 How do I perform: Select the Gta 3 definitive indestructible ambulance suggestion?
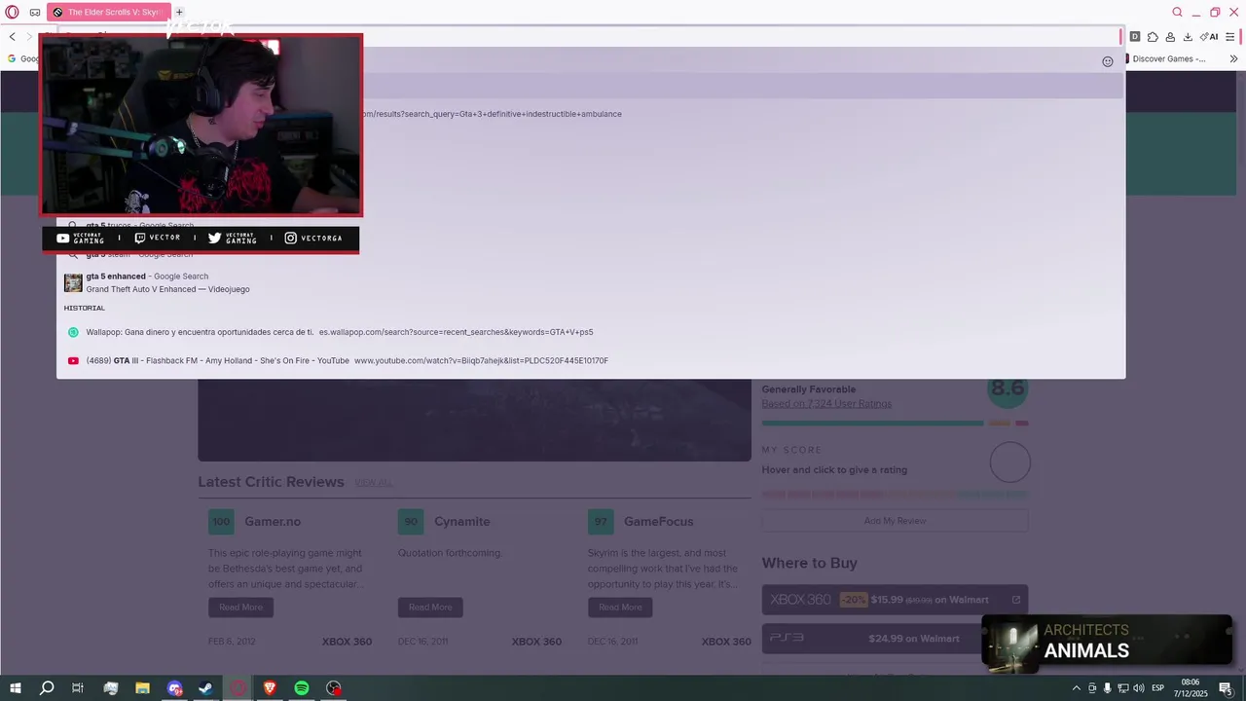click(590, 114)
